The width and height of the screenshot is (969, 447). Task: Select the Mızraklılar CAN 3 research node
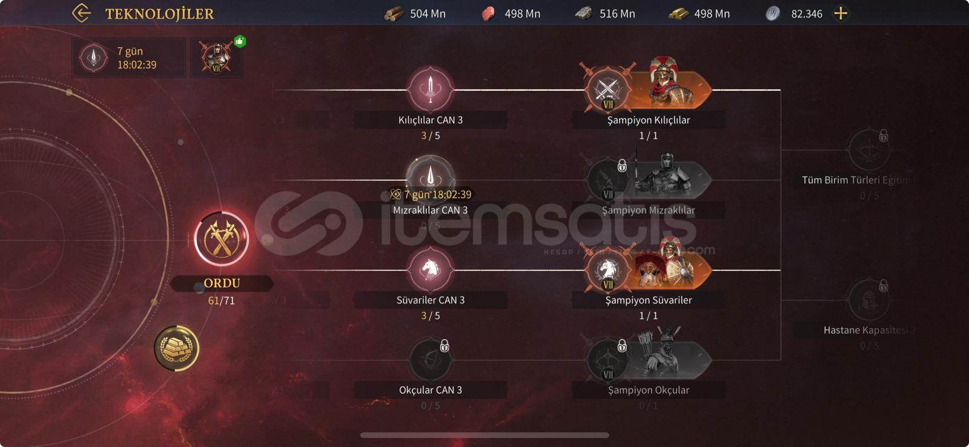click(x=431, y=177)
